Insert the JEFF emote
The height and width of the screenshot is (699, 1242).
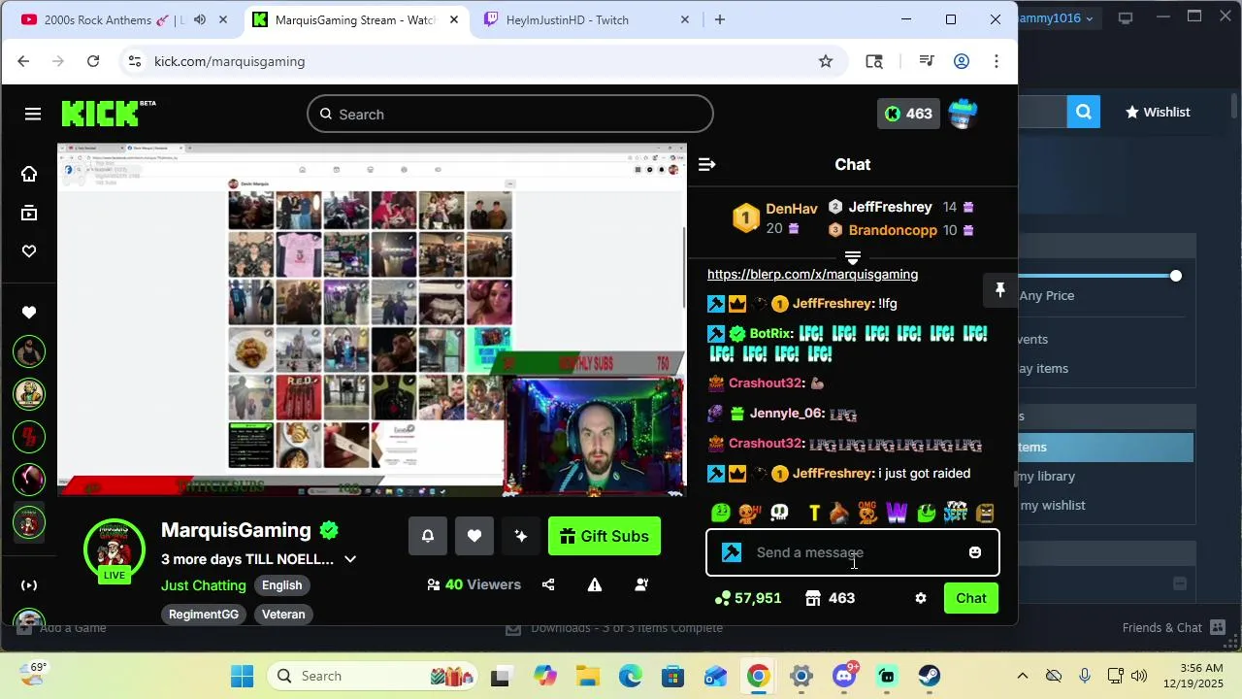coord(956,513)
